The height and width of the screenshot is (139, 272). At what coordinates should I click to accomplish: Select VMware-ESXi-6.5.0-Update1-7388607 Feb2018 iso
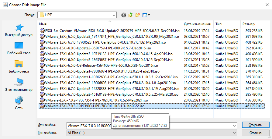(x=102, y=71)
